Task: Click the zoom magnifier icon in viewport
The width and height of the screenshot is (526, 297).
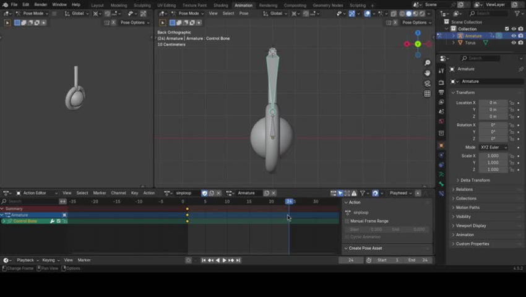Action: [x=427, y=63]
